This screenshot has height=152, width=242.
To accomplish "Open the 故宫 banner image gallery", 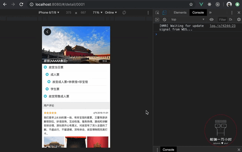I will tap(76, 45).
